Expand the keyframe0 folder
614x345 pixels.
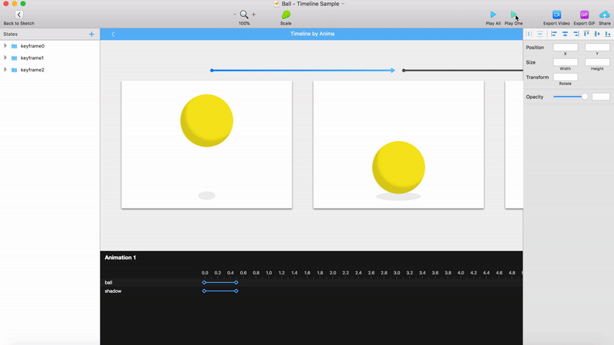[5, 46]
